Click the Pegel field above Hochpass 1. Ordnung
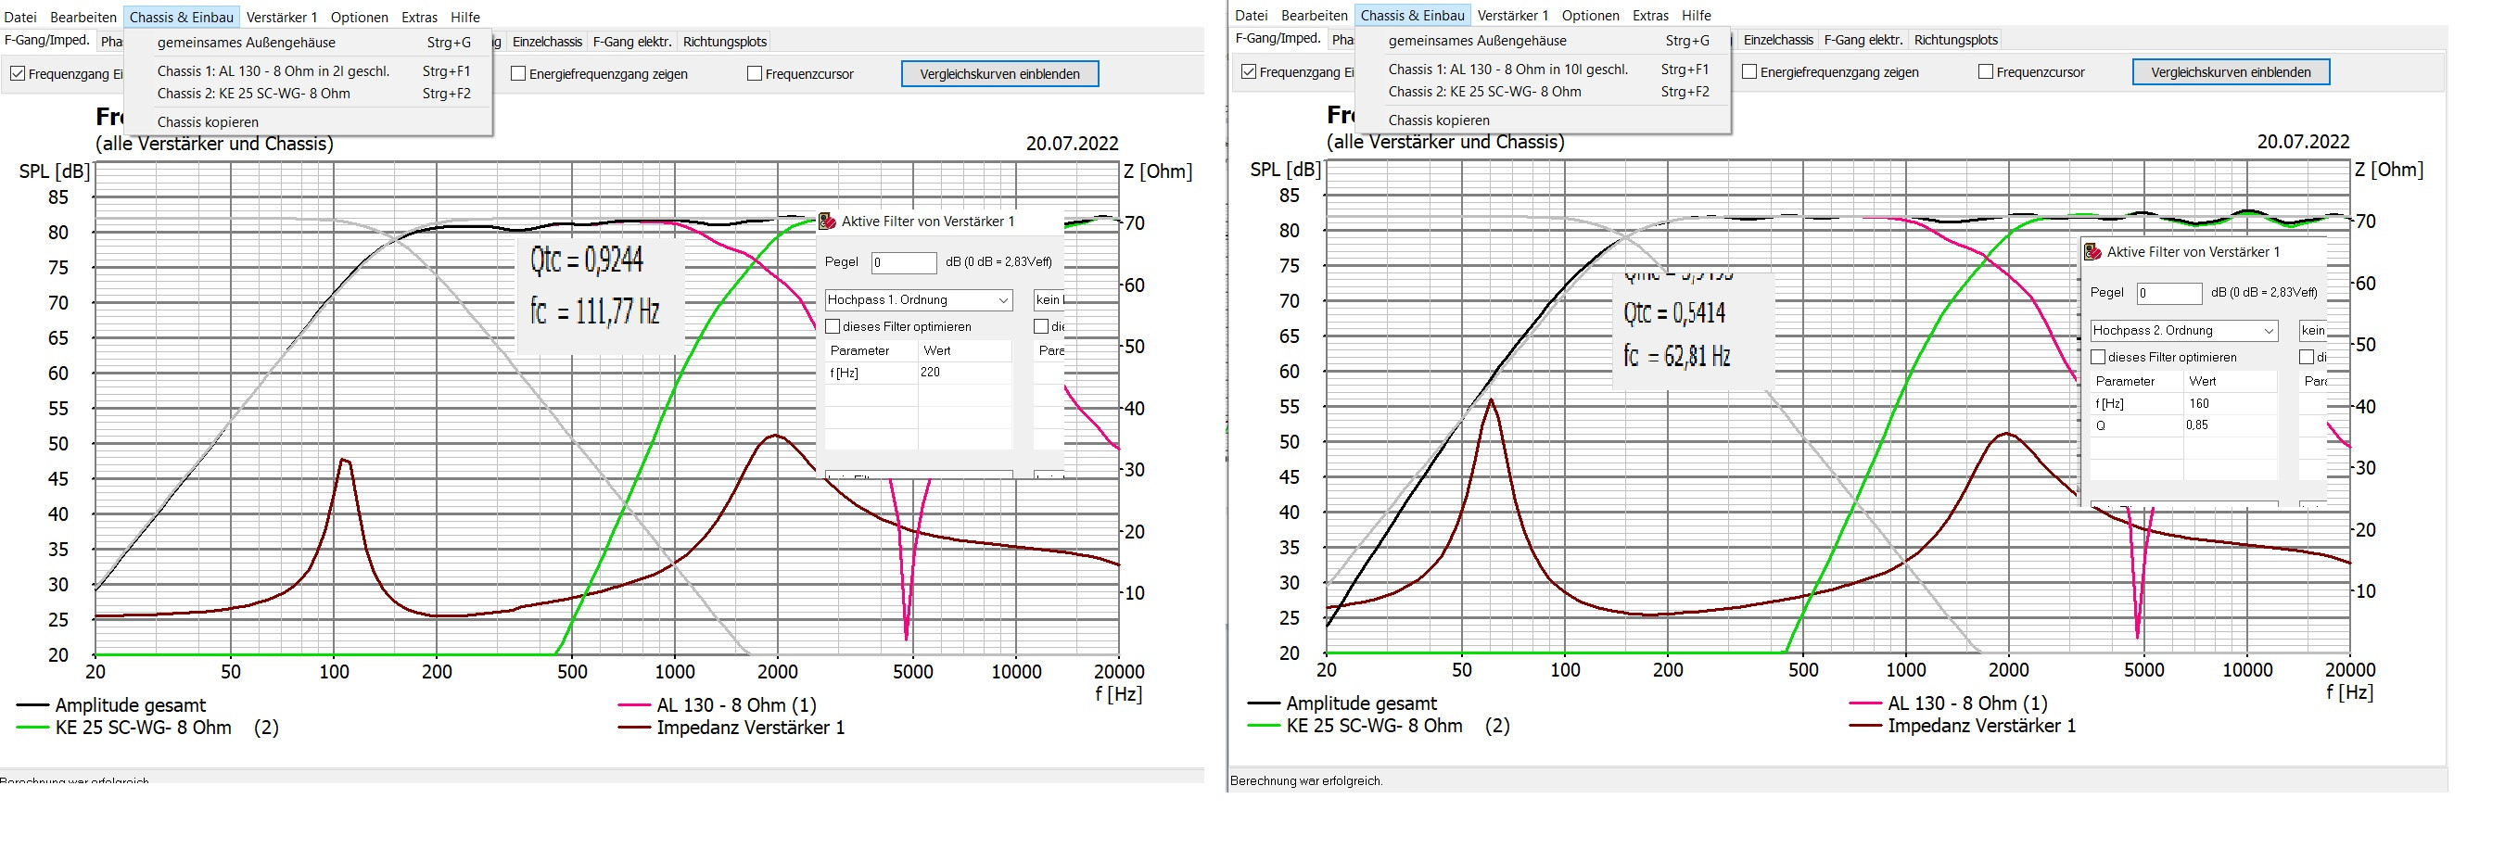The height and width of the screenshot is (849, 2505). pos(902,262)
